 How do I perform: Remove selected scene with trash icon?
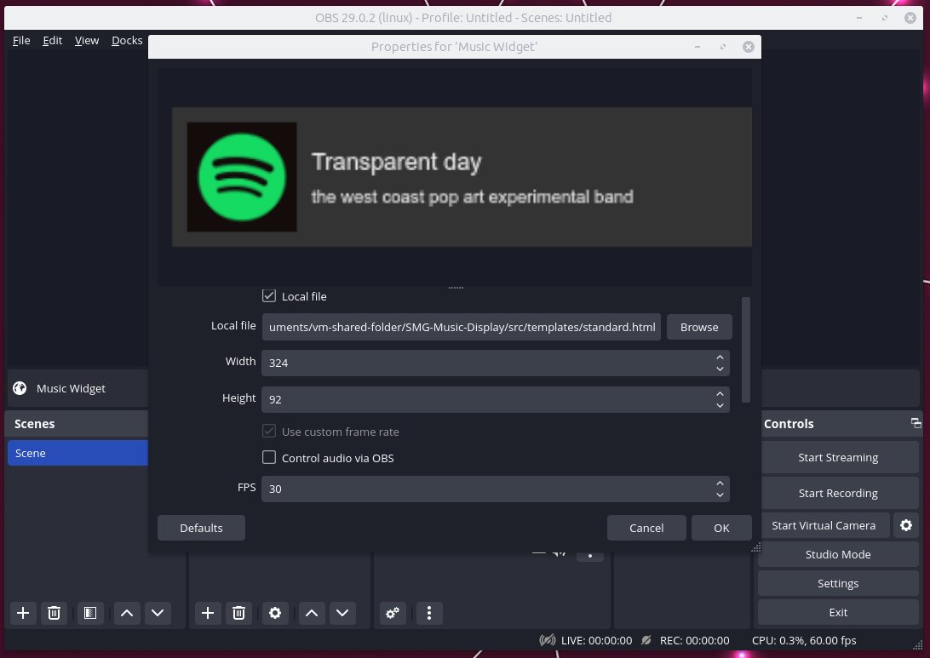(54, 613)
